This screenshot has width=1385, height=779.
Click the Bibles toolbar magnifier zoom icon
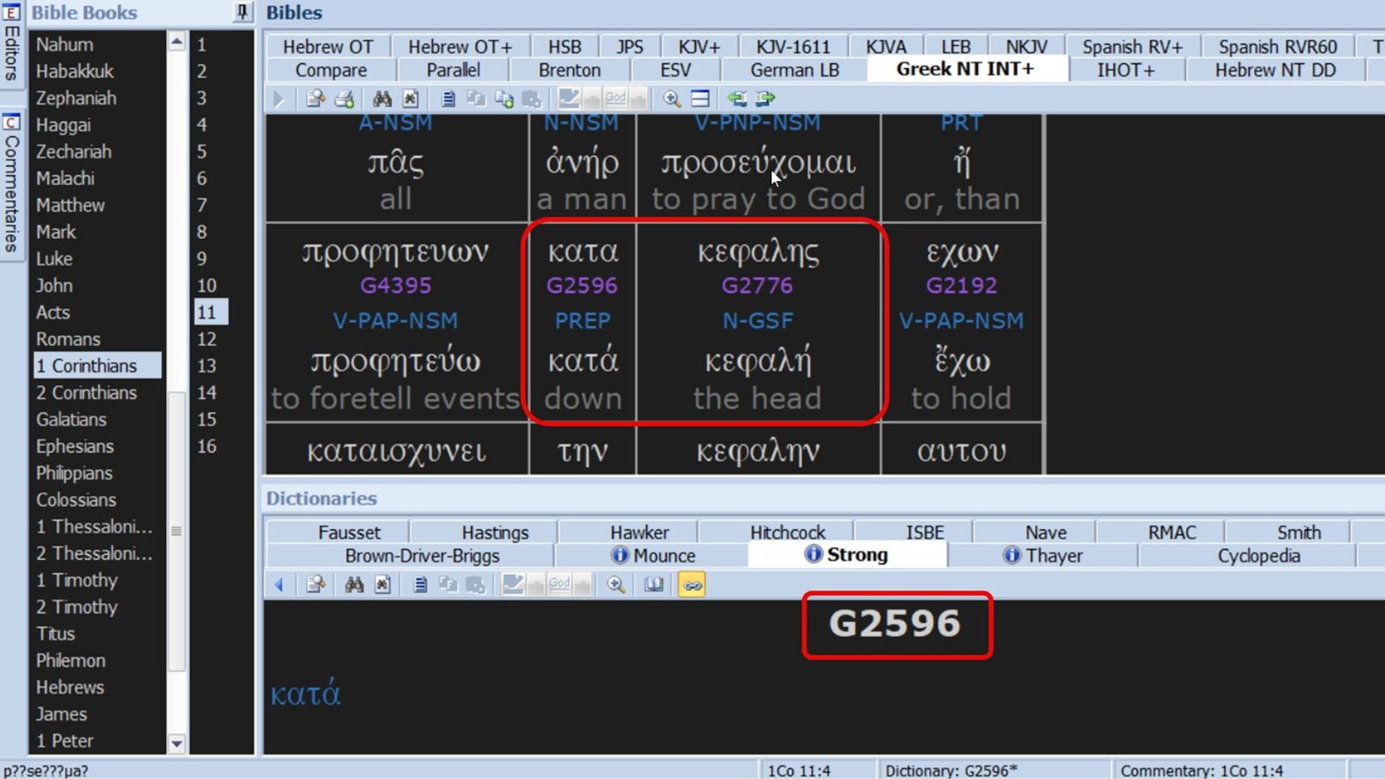click(x=672, y=99)
